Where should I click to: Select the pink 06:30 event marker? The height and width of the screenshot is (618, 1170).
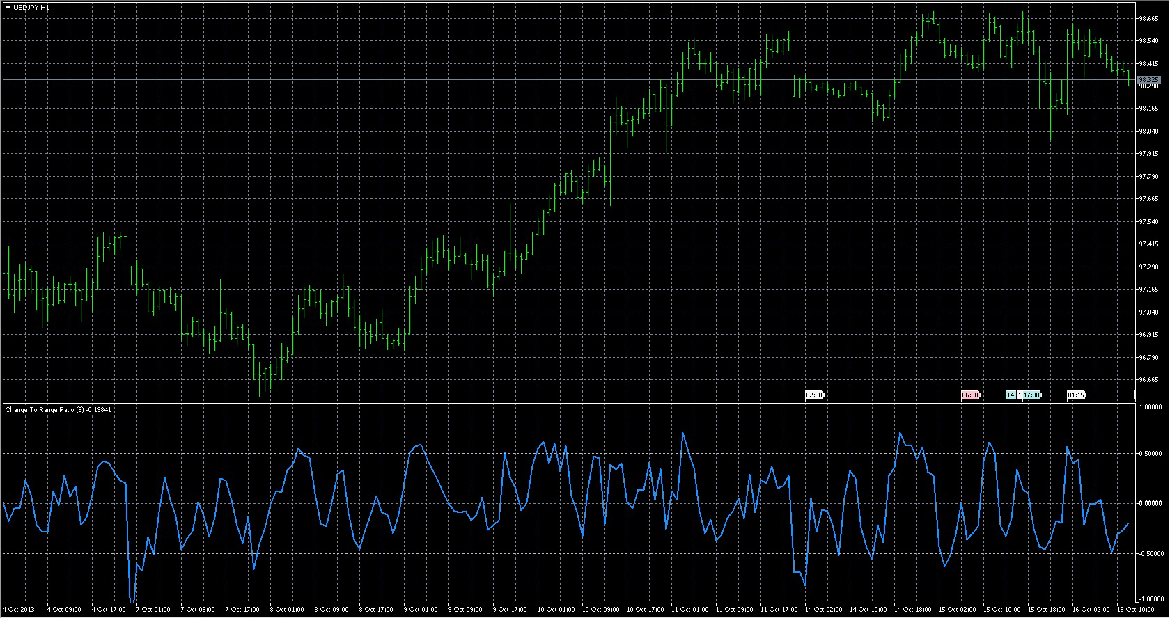pyautogui.click(x=970, y=395)
